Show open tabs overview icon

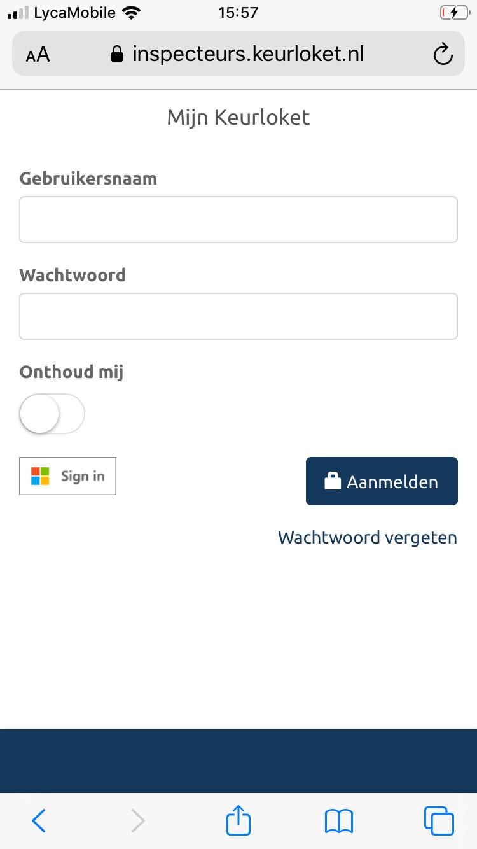tap(439, 820)
